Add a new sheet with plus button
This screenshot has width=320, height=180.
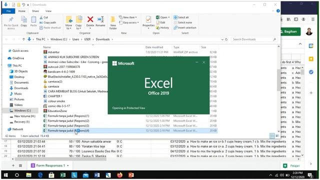tap(13, 165)
